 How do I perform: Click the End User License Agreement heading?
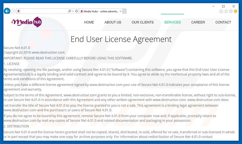[x=121, y=39]
